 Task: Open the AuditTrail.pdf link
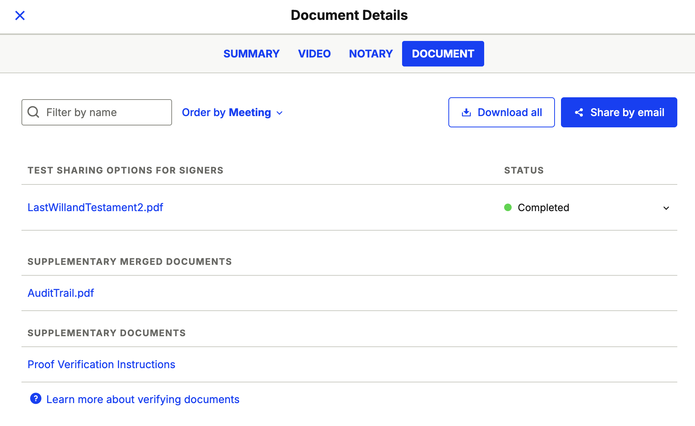[61, 293]
